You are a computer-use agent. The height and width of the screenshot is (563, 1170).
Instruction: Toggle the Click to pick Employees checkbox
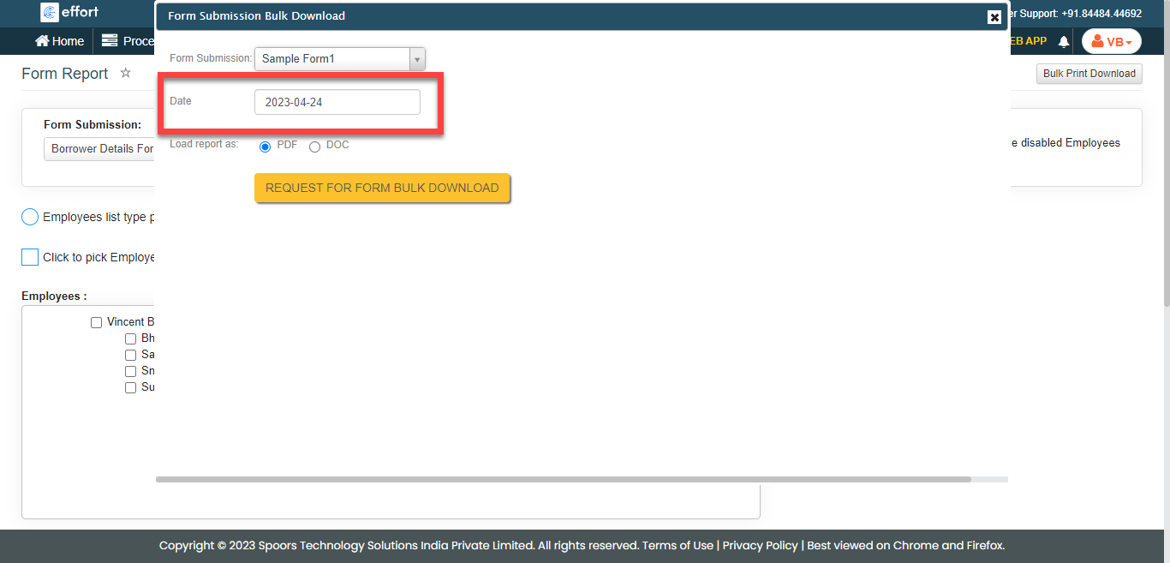[x=30, y=257]
